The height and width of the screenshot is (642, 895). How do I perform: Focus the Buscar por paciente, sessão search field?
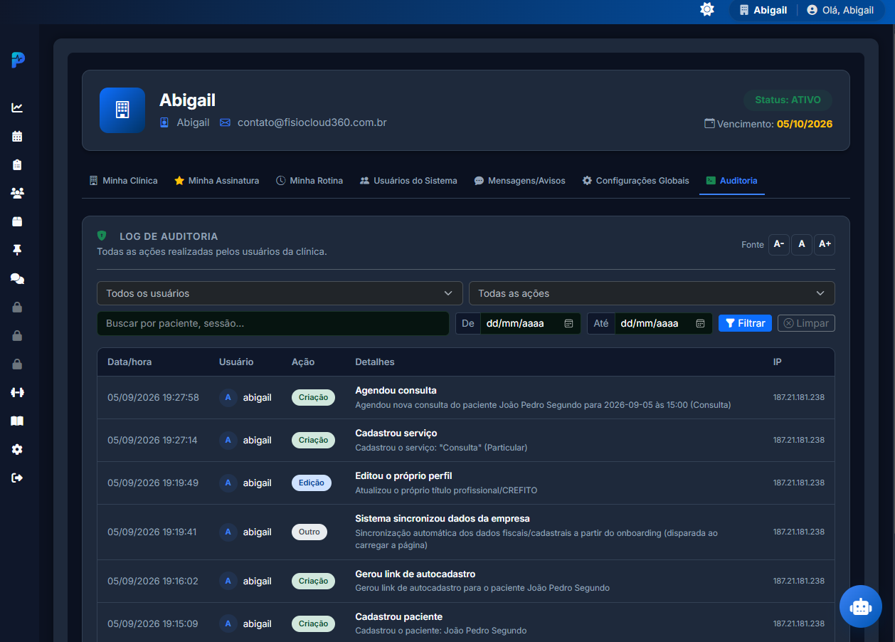pyautogui.click(x=273, y=323)
